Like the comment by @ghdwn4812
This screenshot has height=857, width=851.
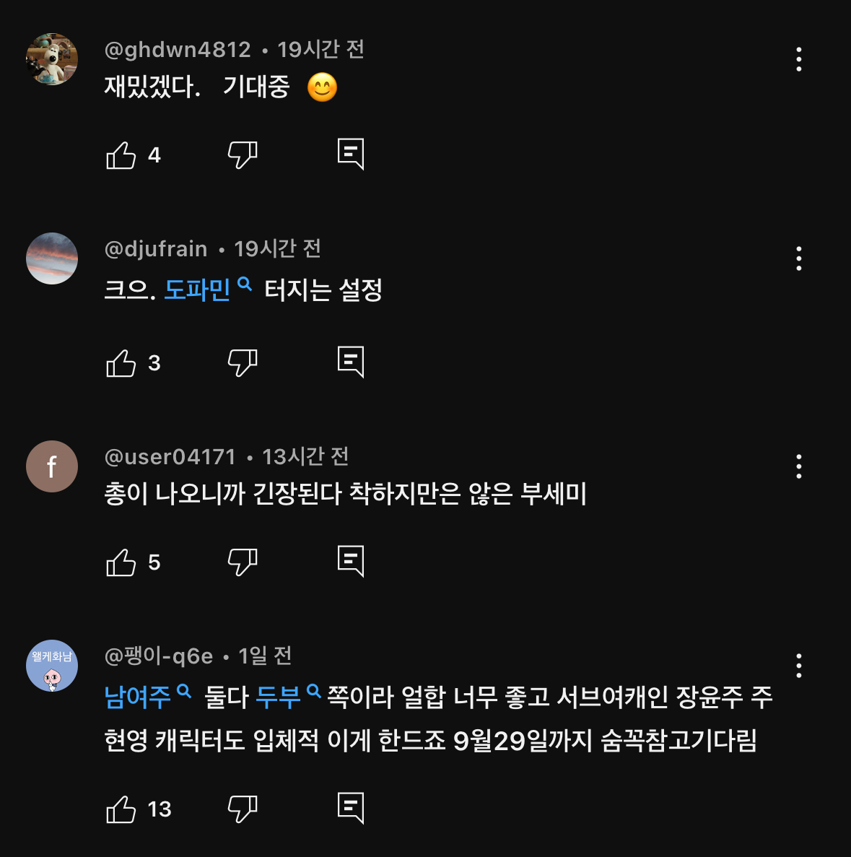[x=121, y=155]
